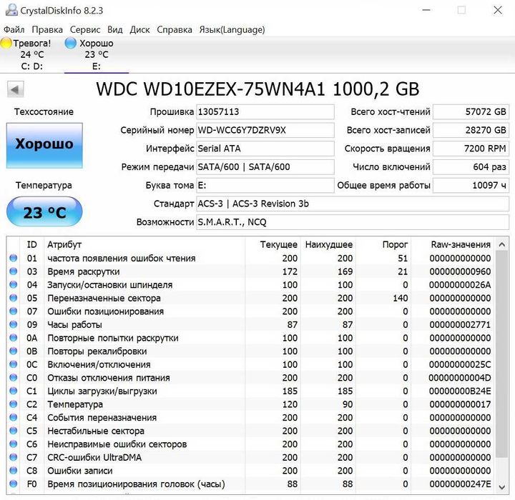
Task: Click status dot for attribute F0 row
Action: (x=14, y=484)
